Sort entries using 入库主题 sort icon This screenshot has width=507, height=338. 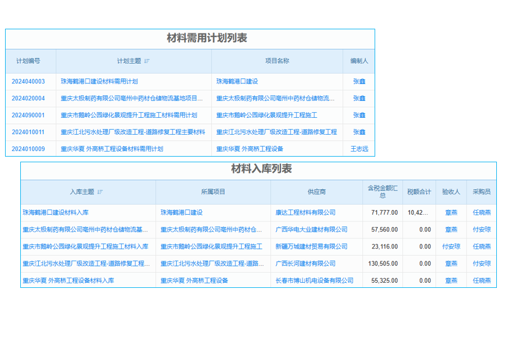click(x=101, y=192)
